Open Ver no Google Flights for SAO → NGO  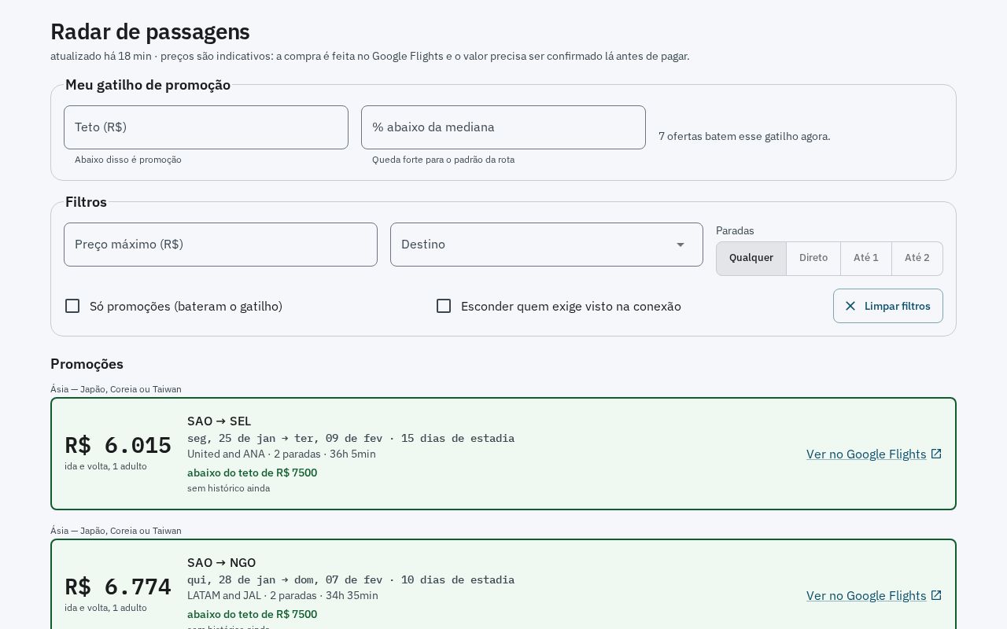(x=874, y=595)
